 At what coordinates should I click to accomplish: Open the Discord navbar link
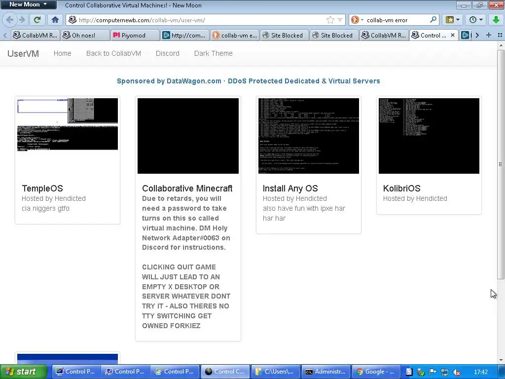[168, 53]
